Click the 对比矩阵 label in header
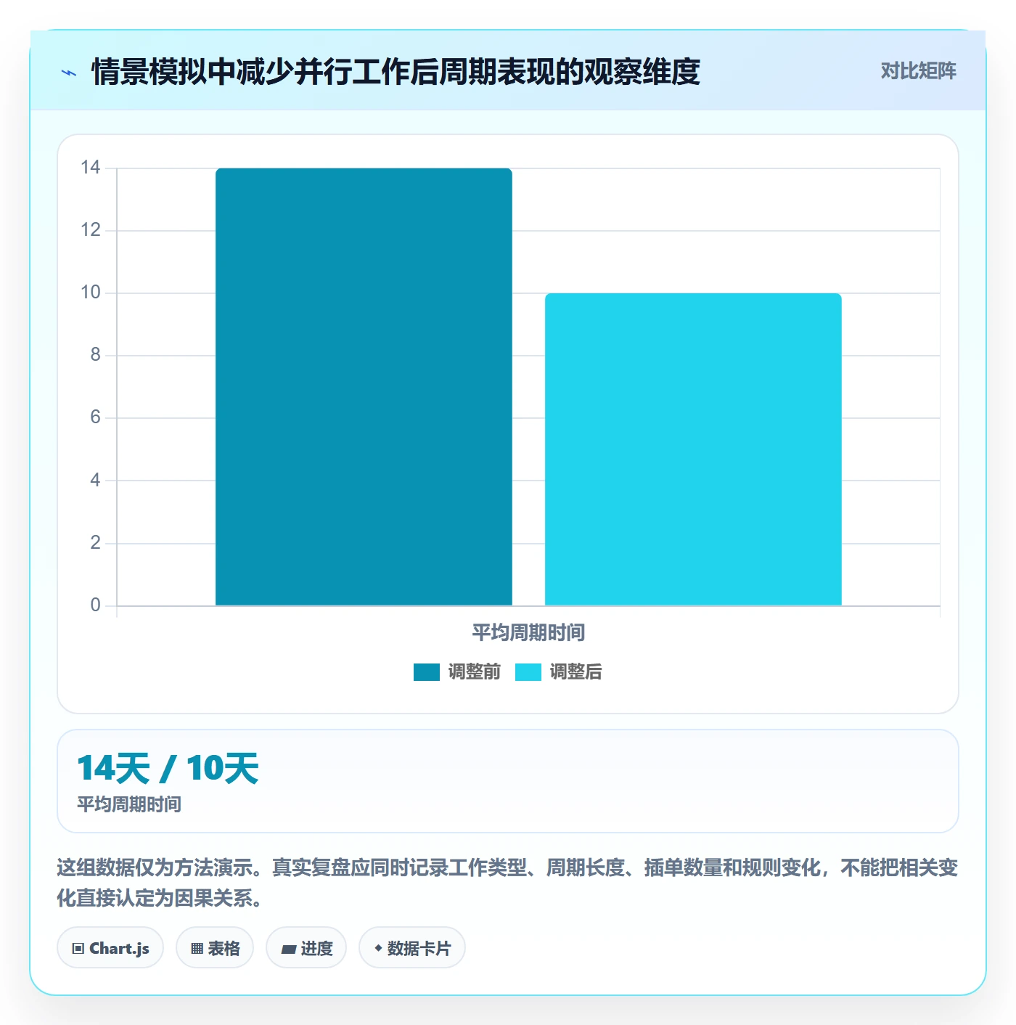This screenshot has width=1016, height=1025. click(918, 71)
